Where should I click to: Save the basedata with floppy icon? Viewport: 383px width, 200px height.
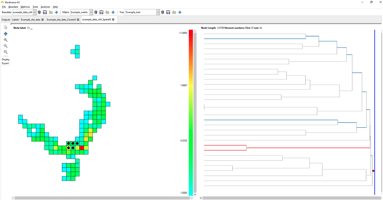(45, 12)
